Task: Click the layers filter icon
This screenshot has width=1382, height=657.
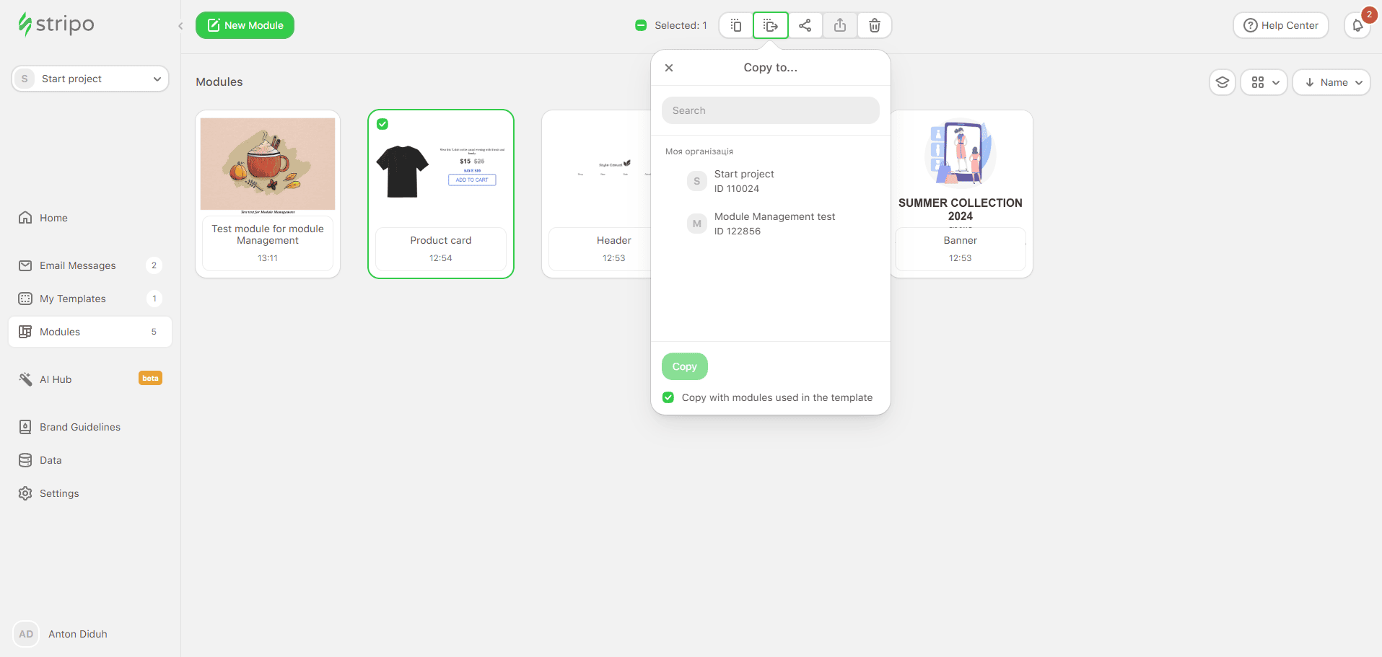Action: (x=1222, y=82)
